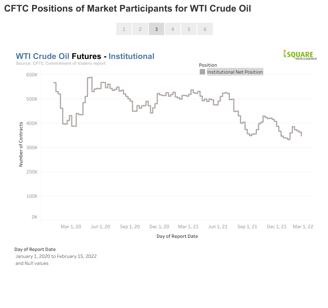Click the Position legend title

208,65
